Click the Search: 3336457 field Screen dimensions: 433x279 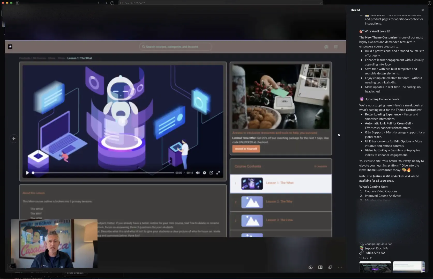point(221,3)
